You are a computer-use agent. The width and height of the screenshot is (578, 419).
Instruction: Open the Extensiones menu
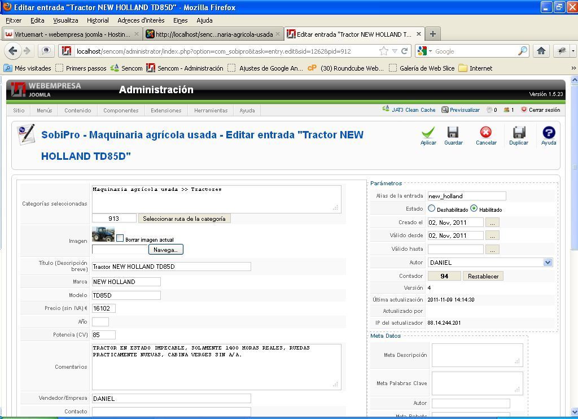pyautogui.click(x=166, y=110)
